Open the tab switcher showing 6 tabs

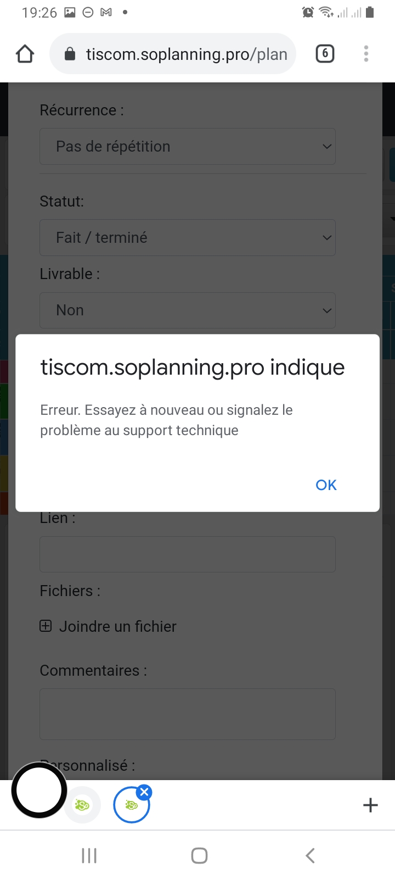325,54
